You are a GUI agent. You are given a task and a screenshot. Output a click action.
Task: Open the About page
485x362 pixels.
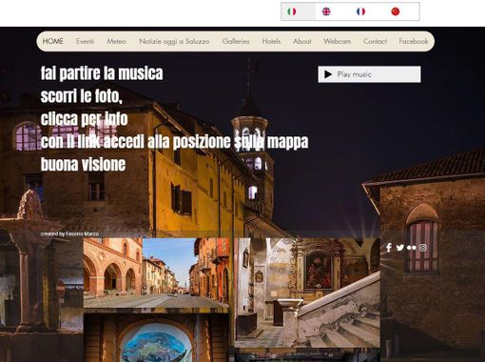301,41
